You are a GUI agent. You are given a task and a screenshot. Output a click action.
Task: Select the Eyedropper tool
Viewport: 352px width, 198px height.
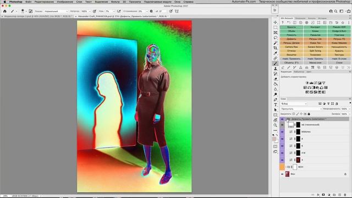tap(275, 53)
